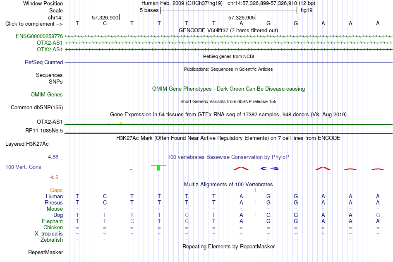This screenshot has width=393, height=262.
Task: Open the 100 Vert. Cons label
Action: 23,167
